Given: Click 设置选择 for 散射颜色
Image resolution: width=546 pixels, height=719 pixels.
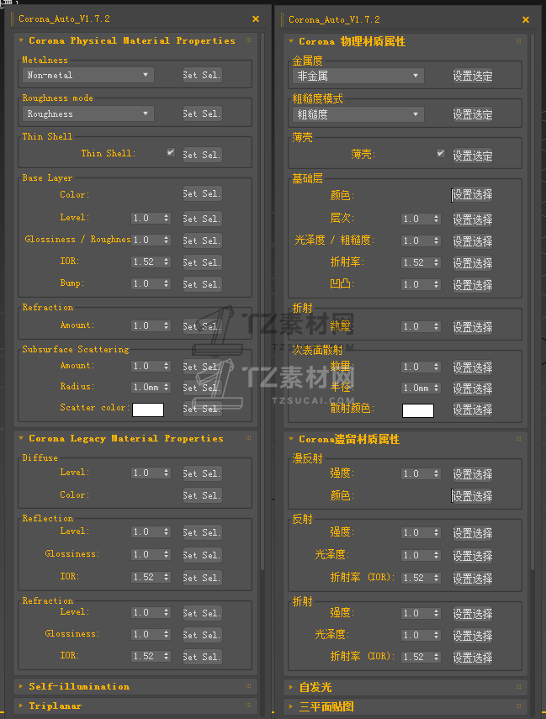Looking at the screenshot, I should coord(473,410).
